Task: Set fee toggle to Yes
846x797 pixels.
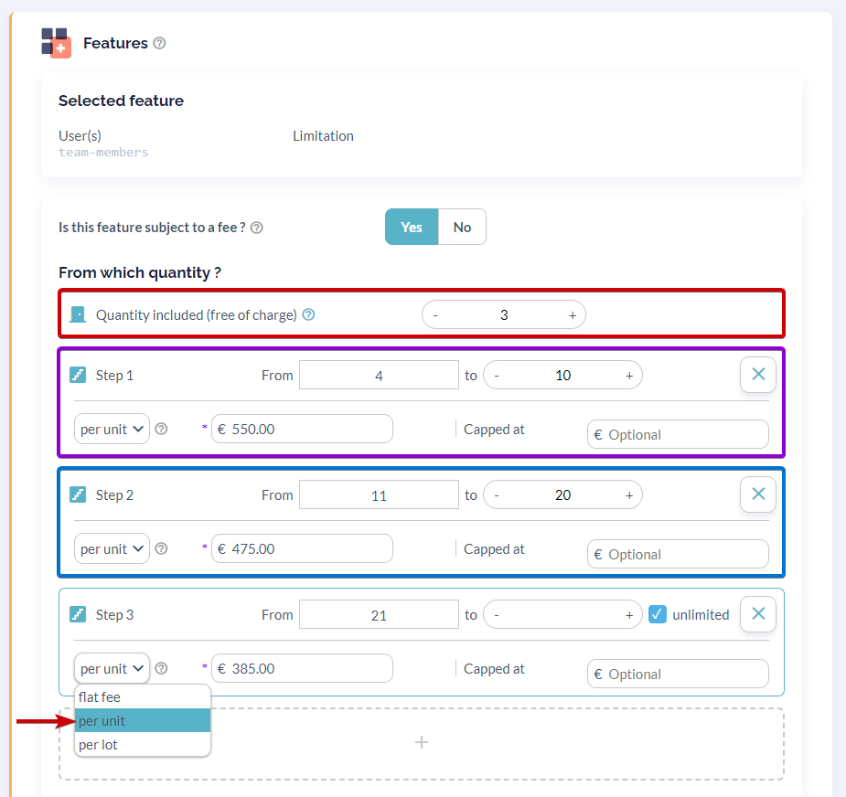Action: (412, 227)
